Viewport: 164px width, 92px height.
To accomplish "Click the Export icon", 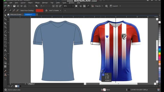I will click(57, 6).
